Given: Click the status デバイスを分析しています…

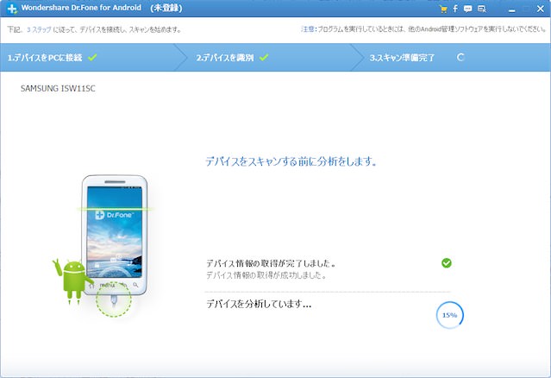Looking at the screenshot, I should pos(259,304).
